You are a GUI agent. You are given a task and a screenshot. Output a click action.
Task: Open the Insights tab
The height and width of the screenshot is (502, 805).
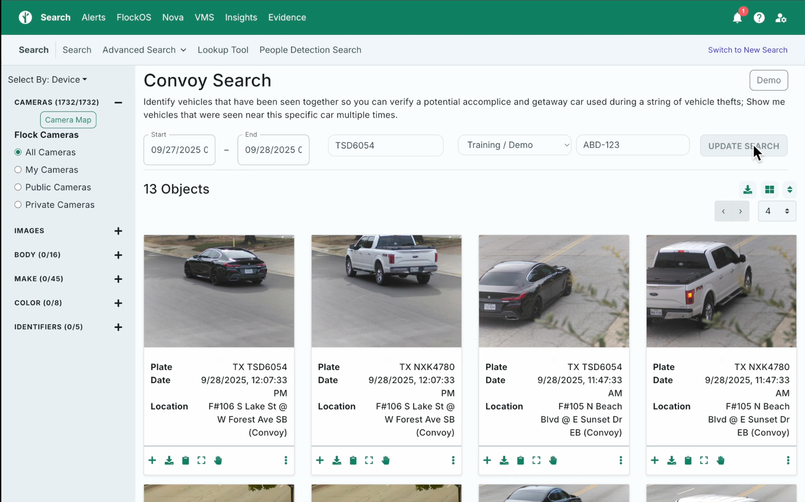coord(241,17)
